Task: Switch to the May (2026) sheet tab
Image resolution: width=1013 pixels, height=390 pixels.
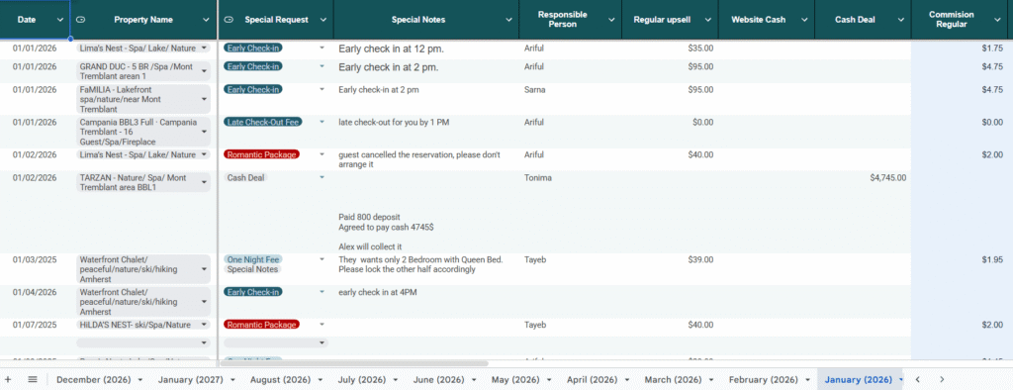Action: coord(514,380)
